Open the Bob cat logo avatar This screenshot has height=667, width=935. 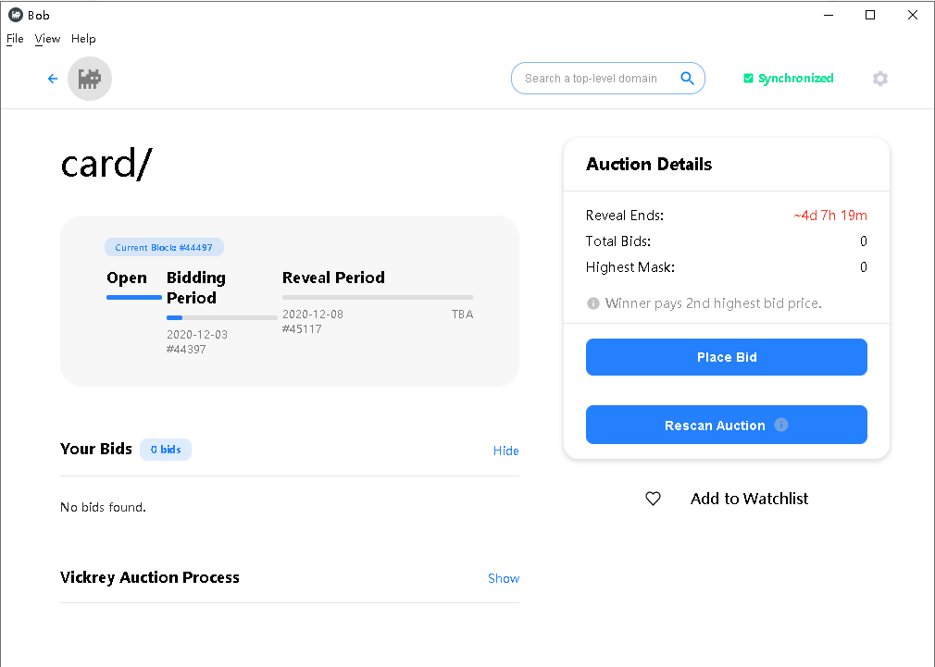pyautogui.click(x=90, y=79)
